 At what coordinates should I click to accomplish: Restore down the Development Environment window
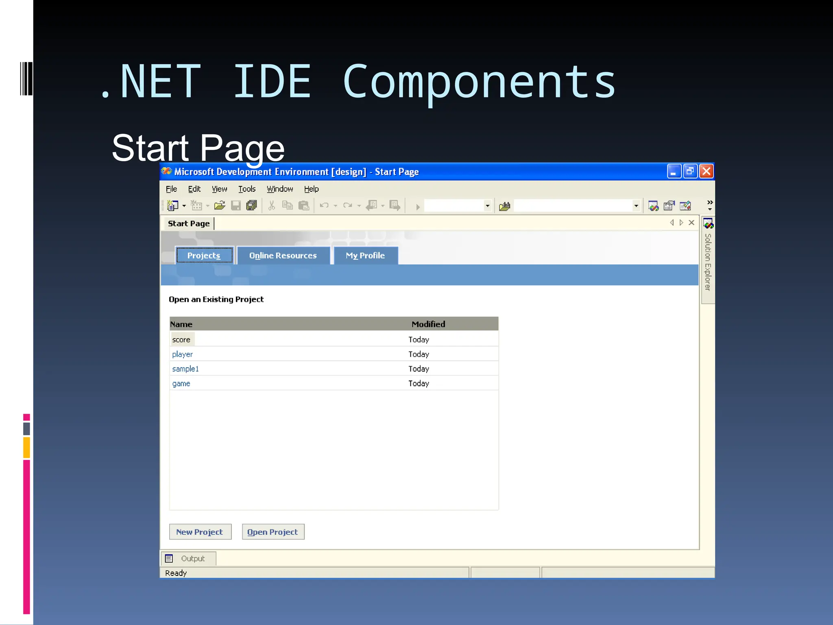point(690,171)
